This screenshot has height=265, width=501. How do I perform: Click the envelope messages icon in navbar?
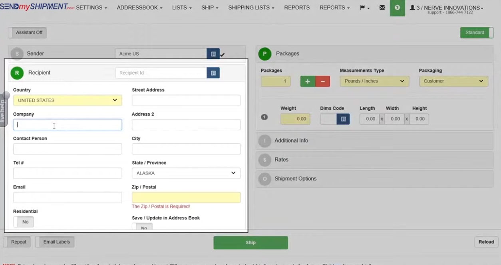click(382, 8)
